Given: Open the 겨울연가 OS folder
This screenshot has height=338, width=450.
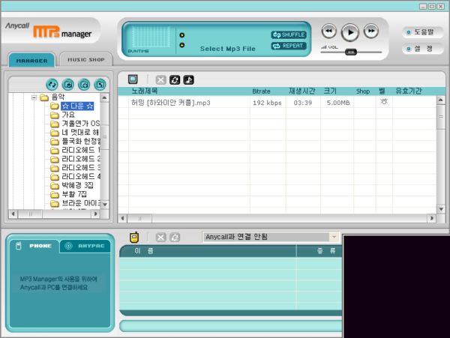Looking at the screenshot, I should point(80,124).
